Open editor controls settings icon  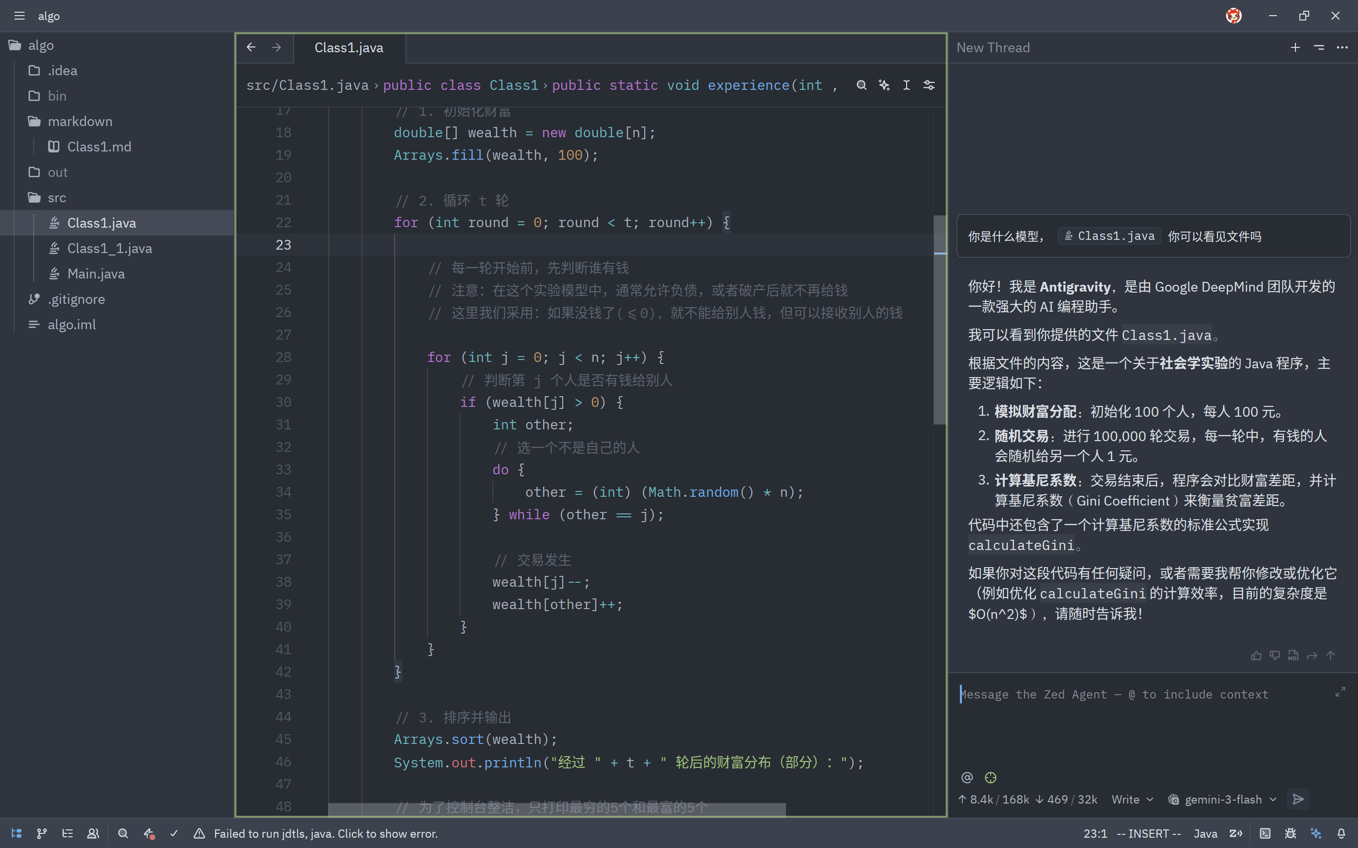click(929, 85)
